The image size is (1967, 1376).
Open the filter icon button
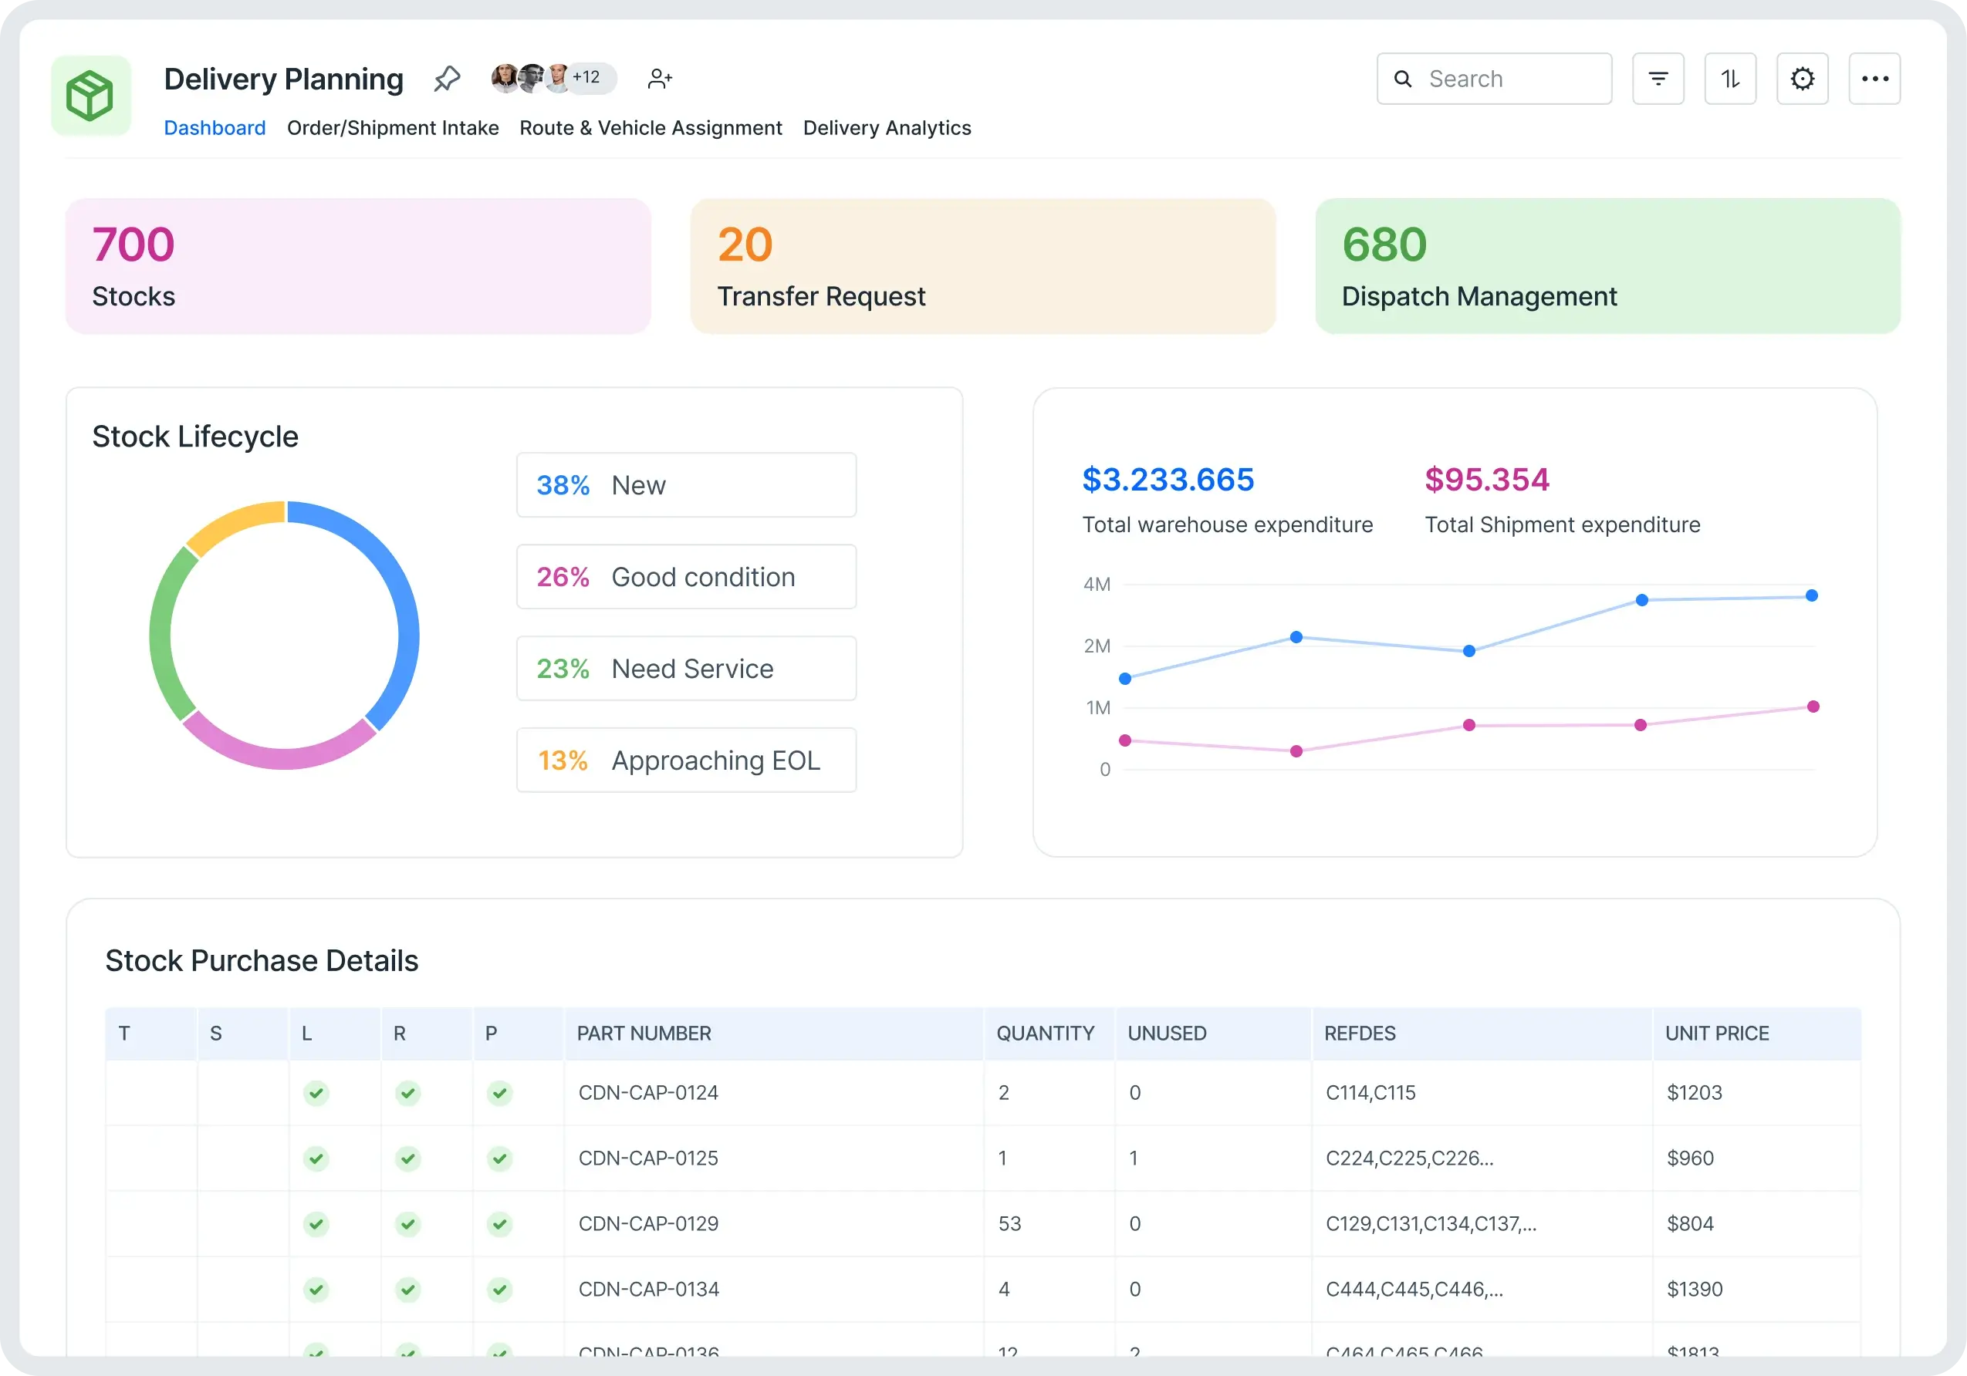(x=1658, y=79)
